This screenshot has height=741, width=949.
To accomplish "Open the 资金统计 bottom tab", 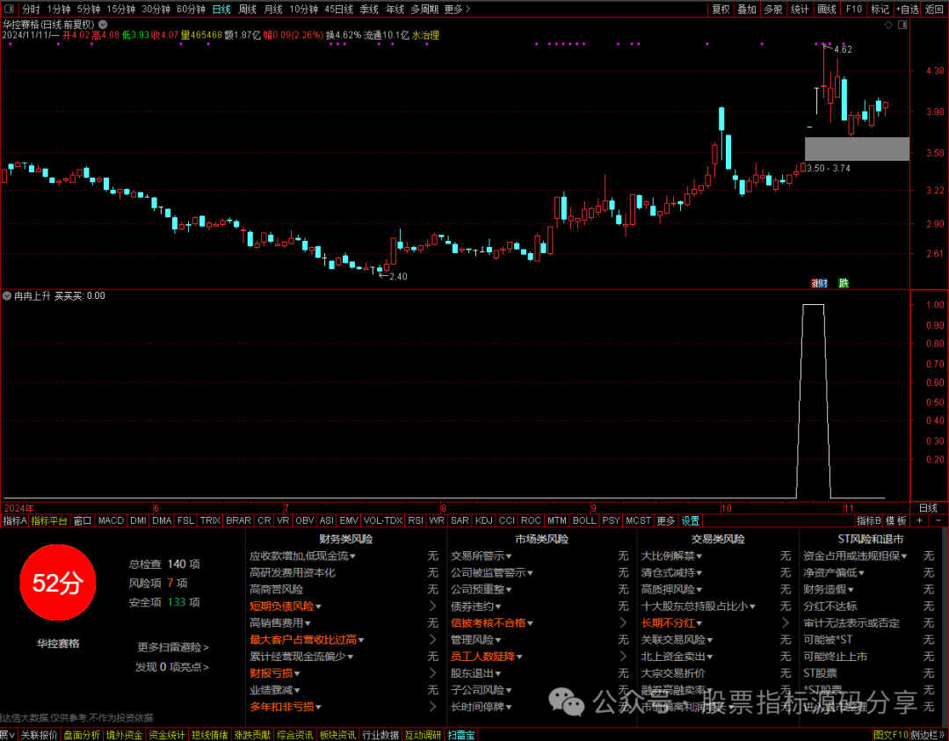I will point(167,735).
